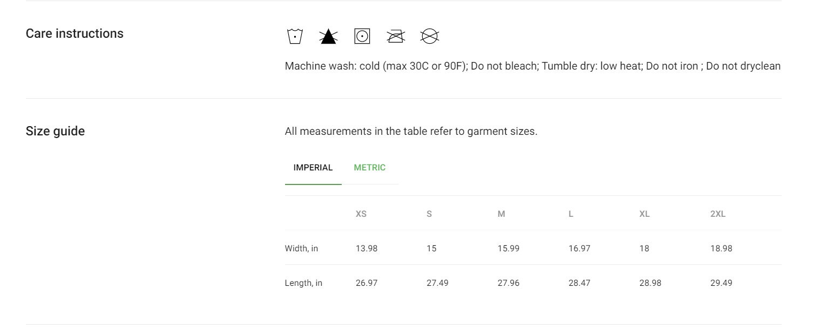The height and width of the screenshot is (329, 820).
Task: Click the care instructions description text
Action: pyautogui.click(x=533, y=66)
